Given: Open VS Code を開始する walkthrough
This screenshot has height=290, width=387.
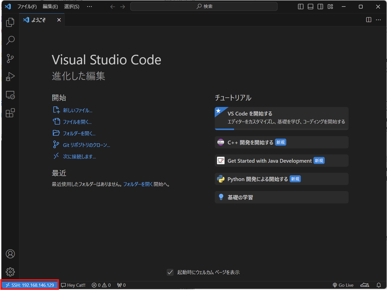Looking at the screenshot, I should click(282, 119).
